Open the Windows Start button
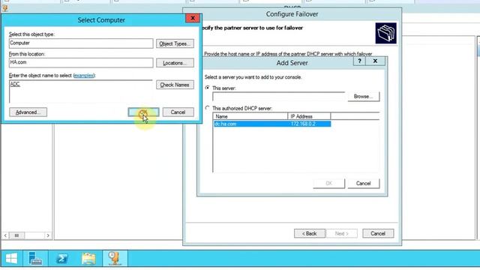The height and width of the screenshot is (270, 480). (12, 259)
